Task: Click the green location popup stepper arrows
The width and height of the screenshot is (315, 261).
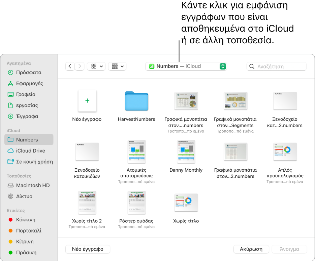Action: [223, 66]
